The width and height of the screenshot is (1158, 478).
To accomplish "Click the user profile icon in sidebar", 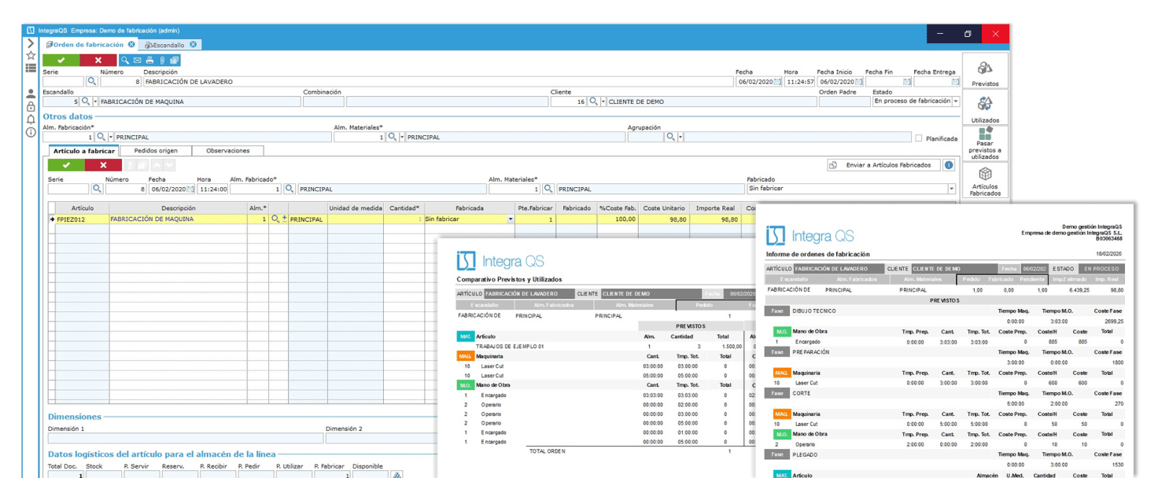I will click(31, 93).
